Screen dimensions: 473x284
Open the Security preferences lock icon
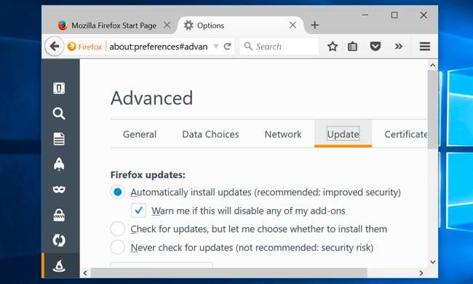[x=59, y=215]
